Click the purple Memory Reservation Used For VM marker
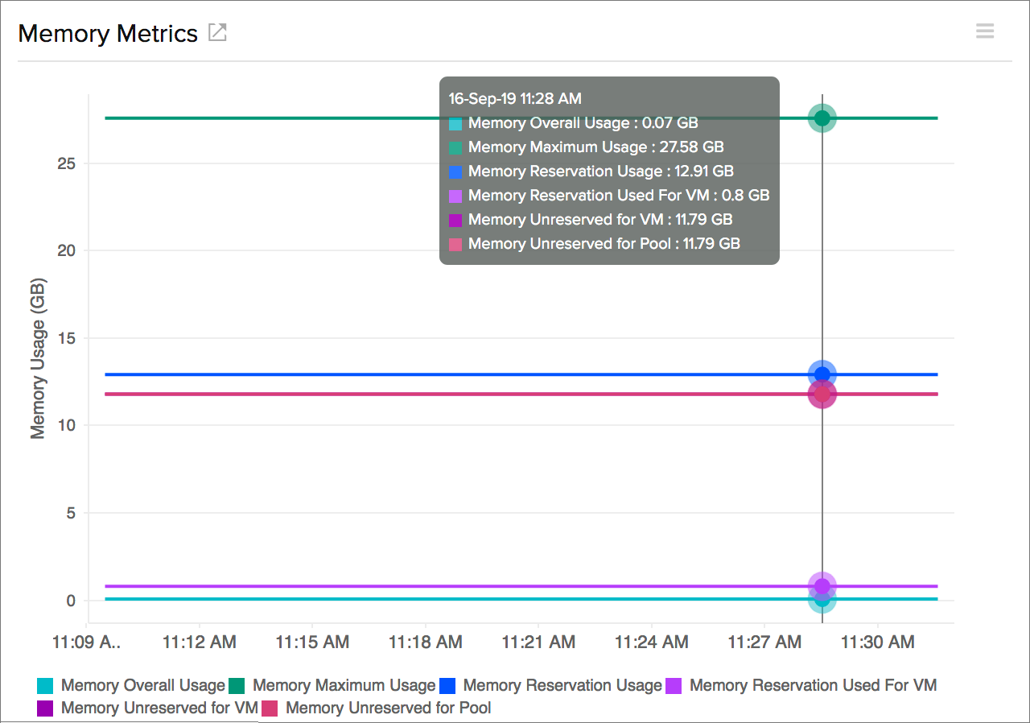This screenshot has width=1030, height=723. (x=822, y=586)
